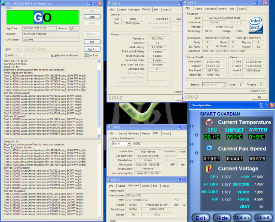Select Mainboard tab in CPU-Z Memory window
The width and height of the screenshot is (275, 222).
134,9
